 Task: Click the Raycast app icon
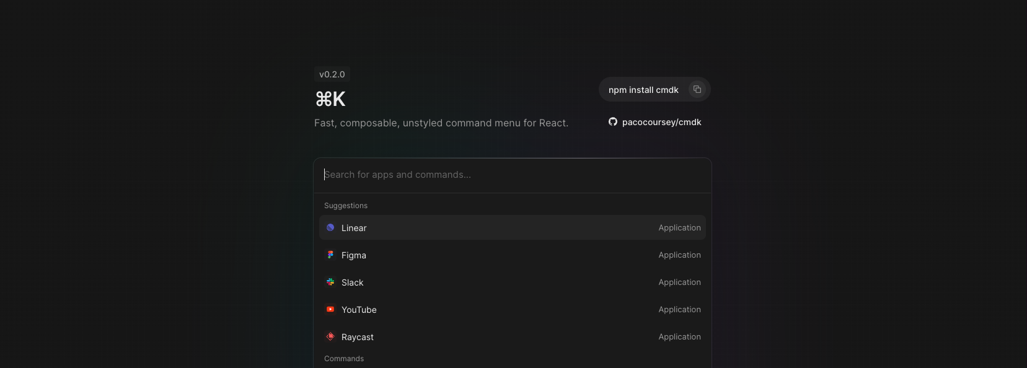tap(330, 337)
